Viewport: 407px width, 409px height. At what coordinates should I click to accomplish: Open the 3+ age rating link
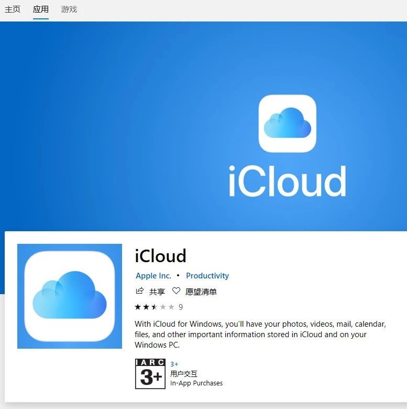pyautogui.click(x=174, y=364)
